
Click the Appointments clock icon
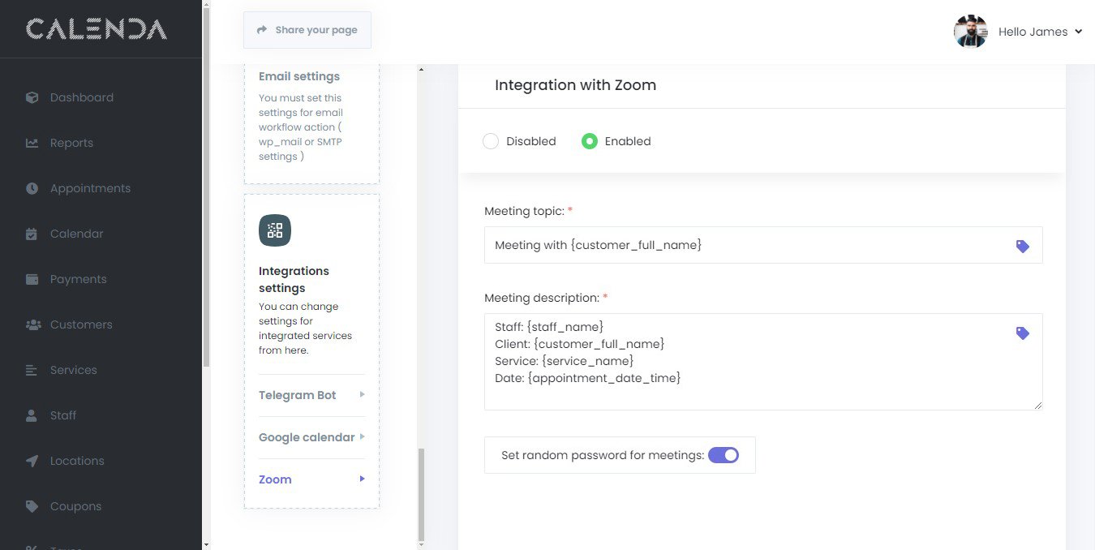pos(32,188)
